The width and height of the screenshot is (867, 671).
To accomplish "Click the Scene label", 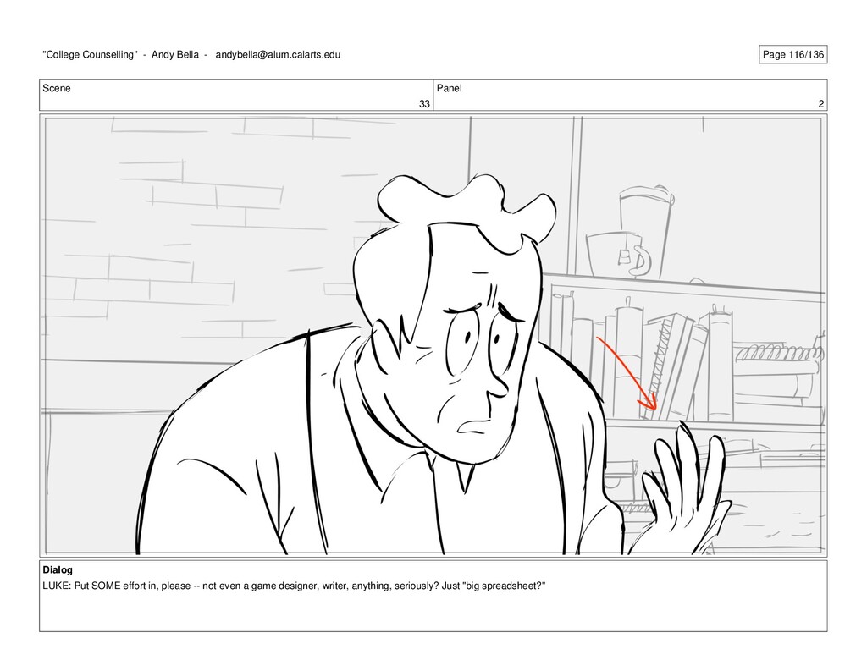I will (x=57, y=89).
